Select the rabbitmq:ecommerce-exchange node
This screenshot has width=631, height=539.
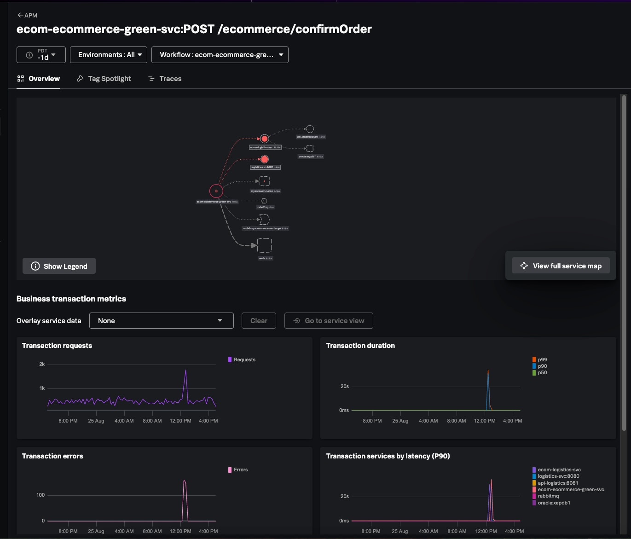coord(264,219)
